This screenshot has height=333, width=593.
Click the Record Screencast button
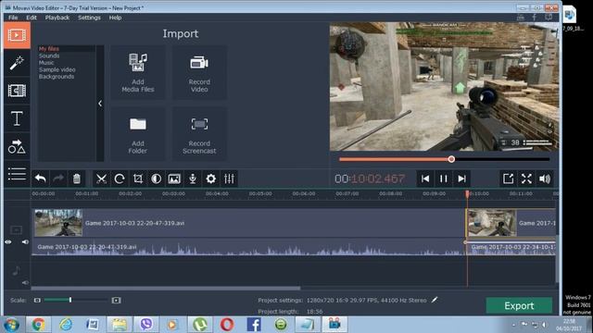tap(199, 134)
